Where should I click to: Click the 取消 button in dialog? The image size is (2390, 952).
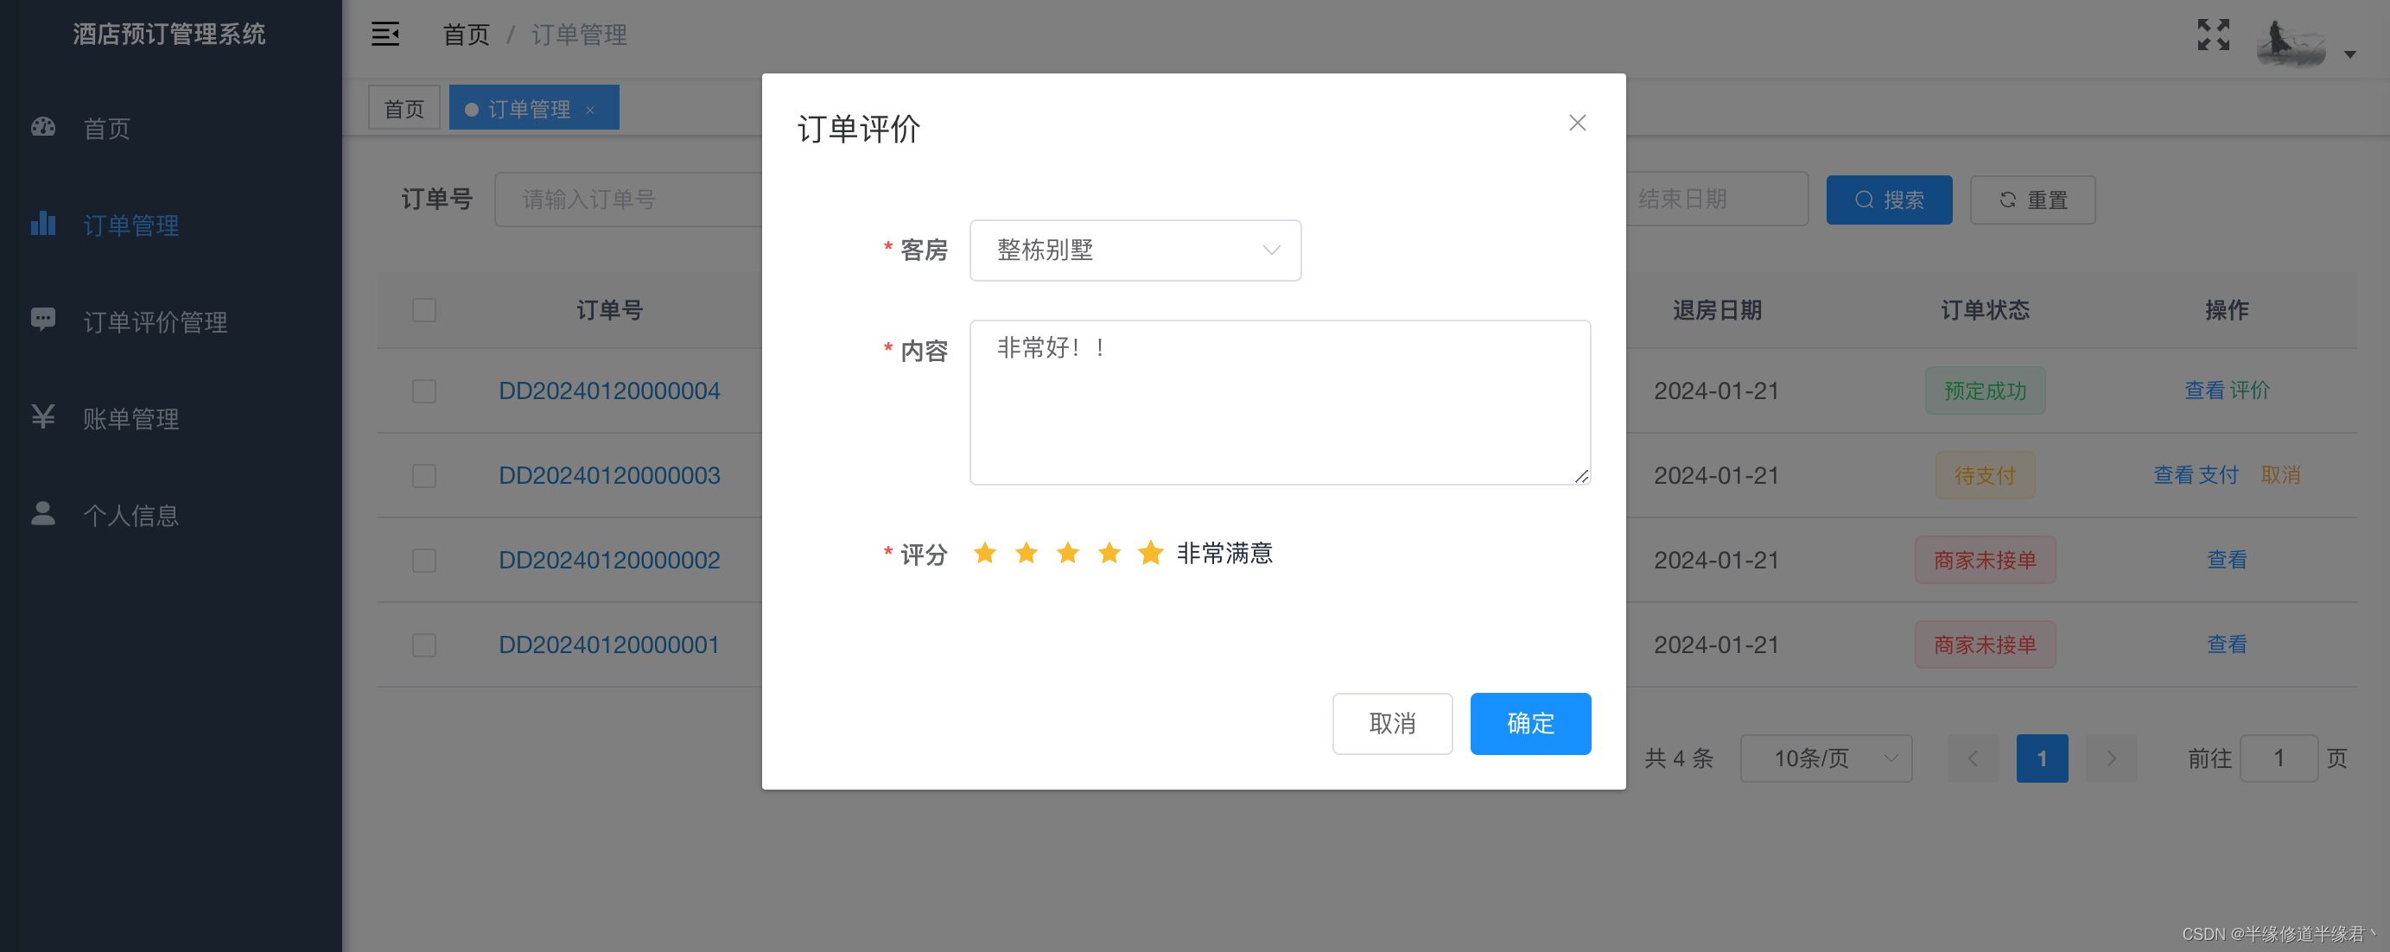(1392, 723)
